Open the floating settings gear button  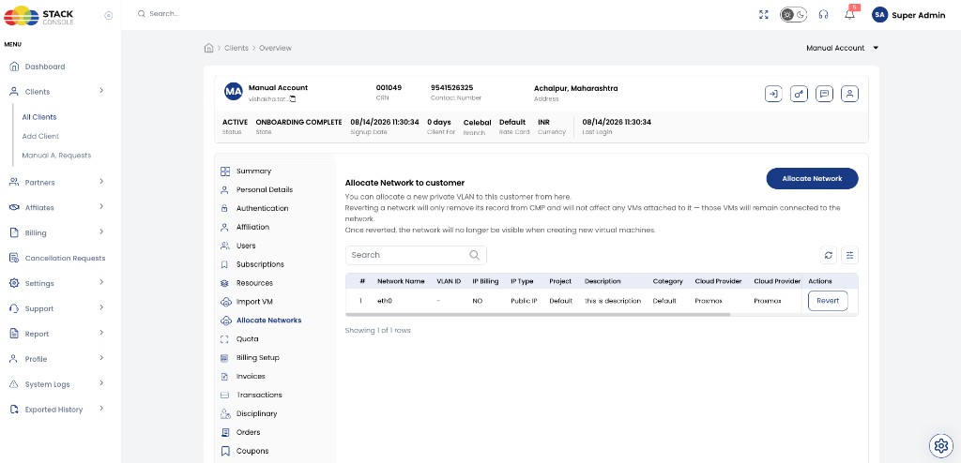point(940,444)
